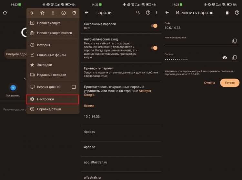Bookmark page with the star icon
The height and width of the screenshot is (180, 242).
[x=42, y=13]
